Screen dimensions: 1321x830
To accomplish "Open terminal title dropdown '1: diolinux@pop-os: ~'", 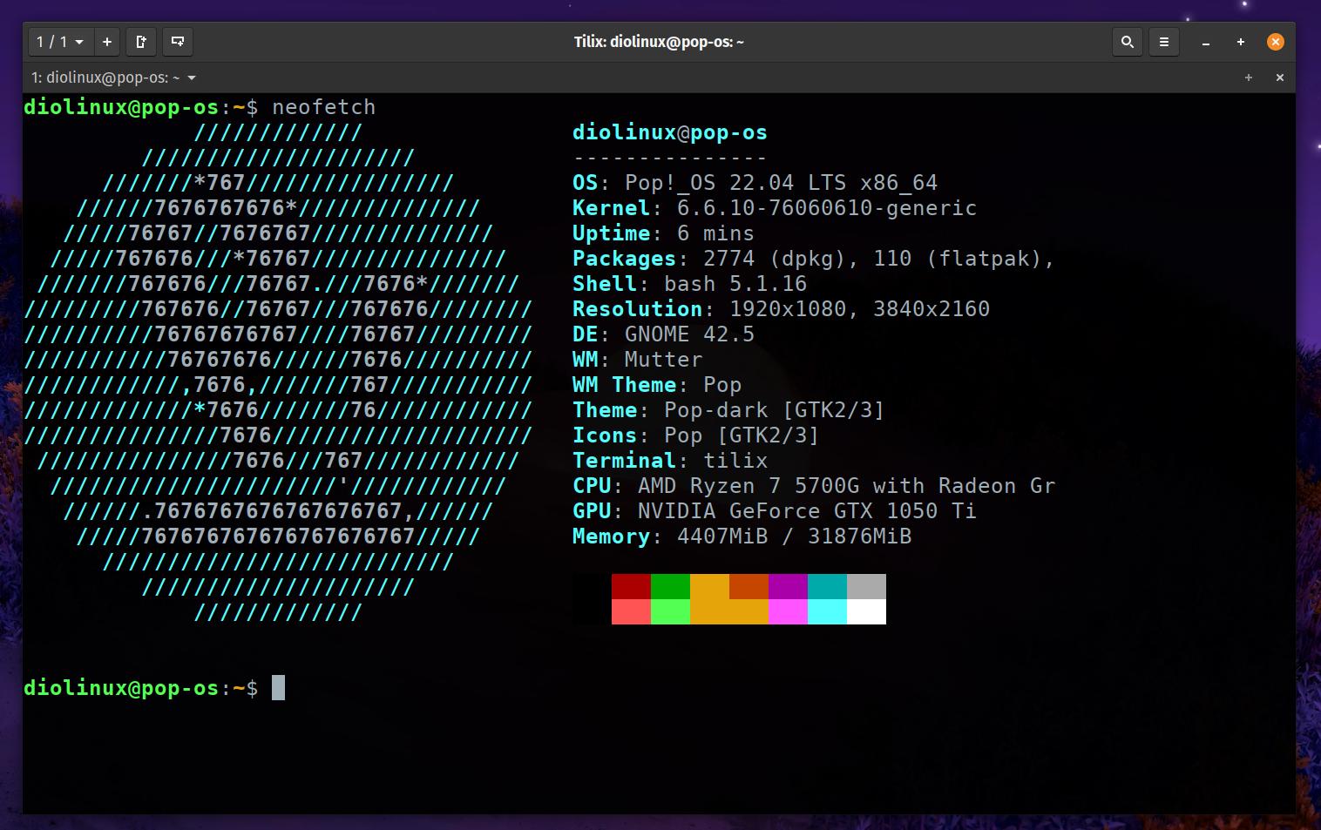I will click(113, 78).
